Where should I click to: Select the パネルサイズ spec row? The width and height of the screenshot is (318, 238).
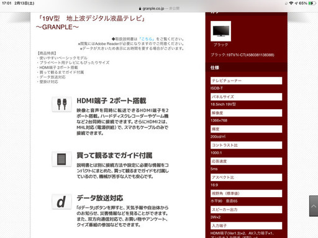[246, 97]
